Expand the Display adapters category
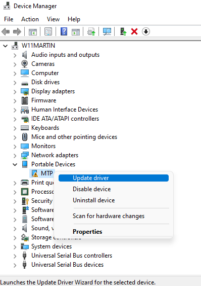The height and width of the screenshot is (286, 201). pyautogui.click(x=15, y=92)
